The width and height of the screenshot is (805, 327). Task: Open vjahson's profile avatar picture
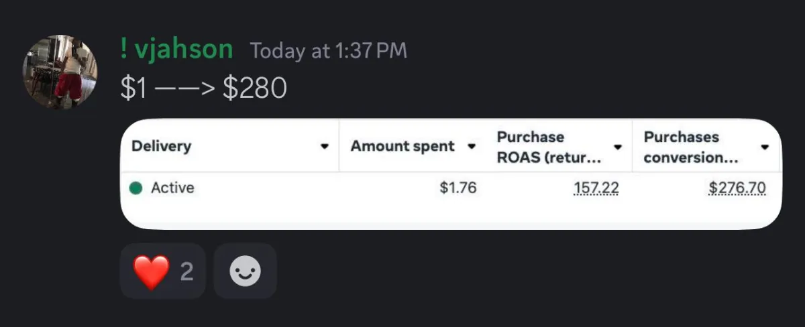60,72
